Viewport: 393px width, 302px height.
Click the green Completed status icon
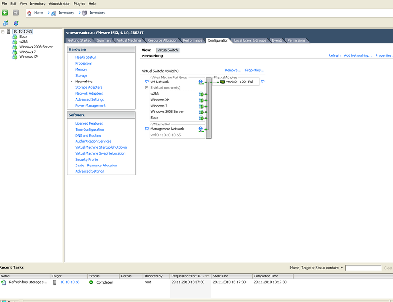click(x=91, y=282)
